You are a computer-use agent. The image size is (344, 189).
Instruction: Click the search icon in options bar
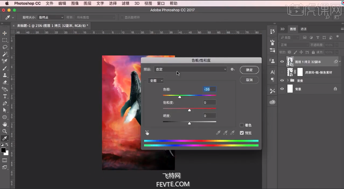[x=328, y=17]
